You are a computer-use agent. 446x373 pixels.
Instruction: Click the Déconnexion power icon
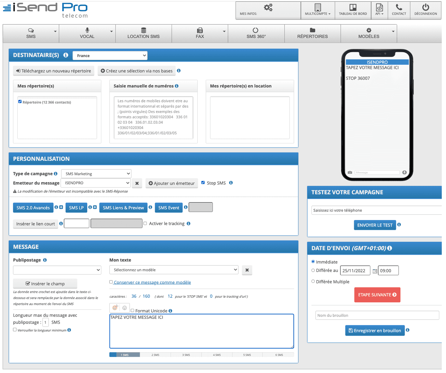426,7
